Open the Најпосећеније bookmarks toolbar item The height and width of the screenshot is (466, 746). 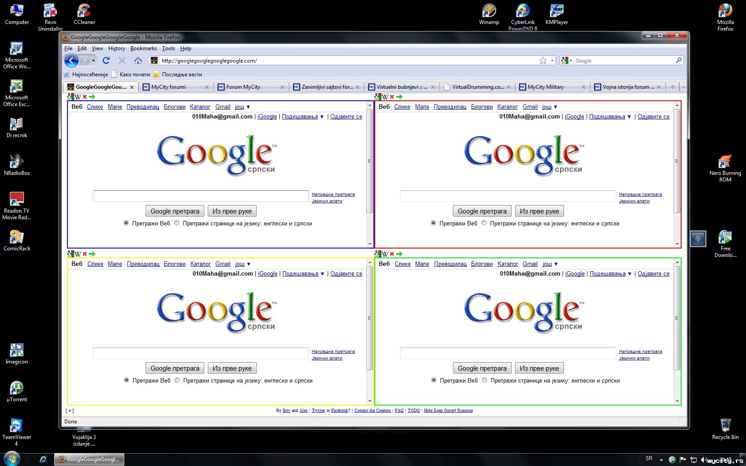point(86,75)
